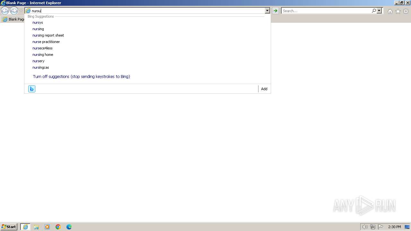Image resolution: width=411 pixels, height=231 pixels.
Task: Go back with the Back arrow button
Action: coord(5,11)
